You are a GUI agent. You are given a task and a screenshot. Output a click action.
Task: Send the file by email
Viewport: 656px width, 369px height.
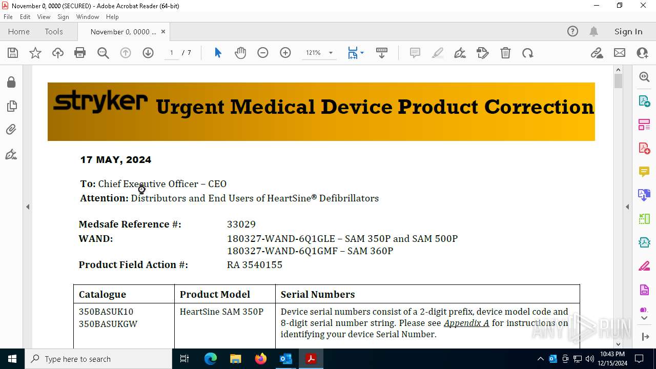[x=620, y=53]
